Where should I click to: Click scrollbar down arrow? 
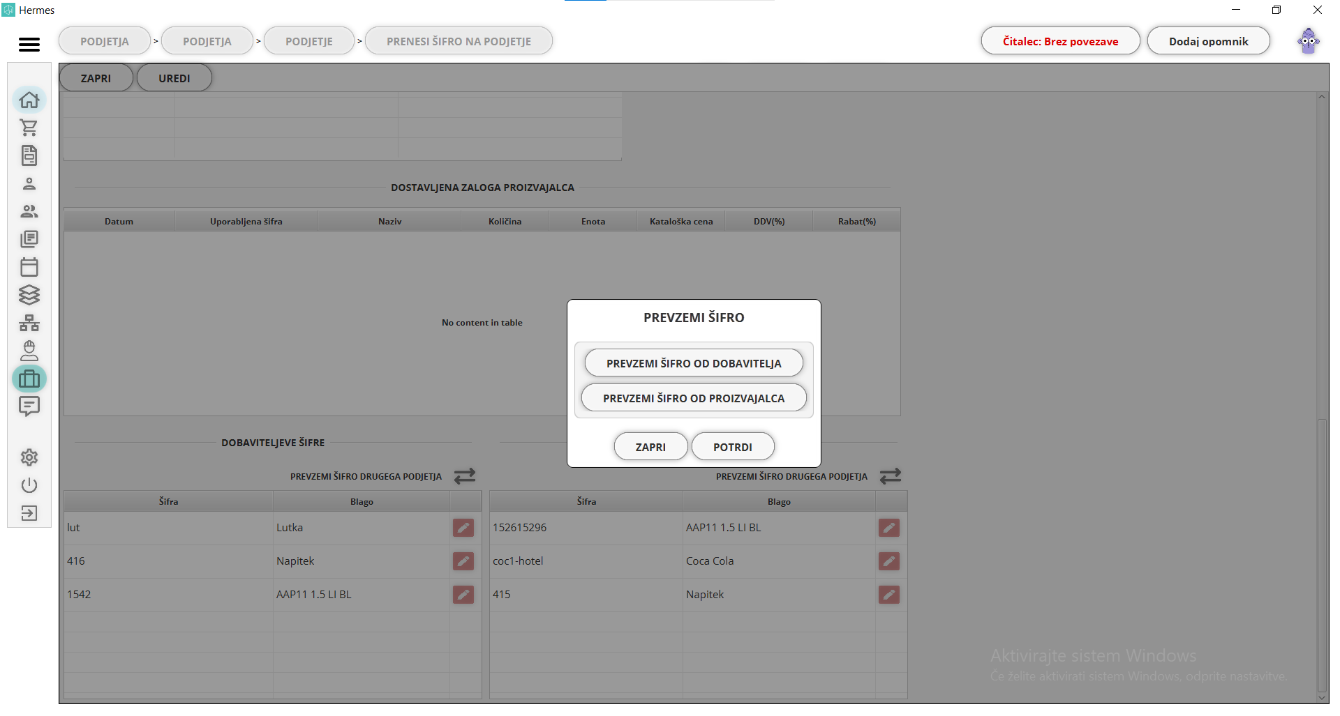pos(1322,697)
